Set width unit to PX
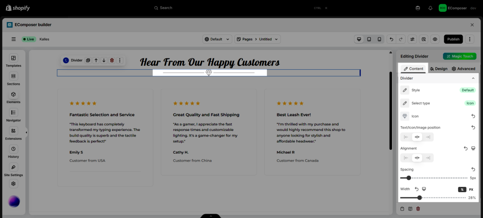 pyautogui.click(x=471, y=189)
